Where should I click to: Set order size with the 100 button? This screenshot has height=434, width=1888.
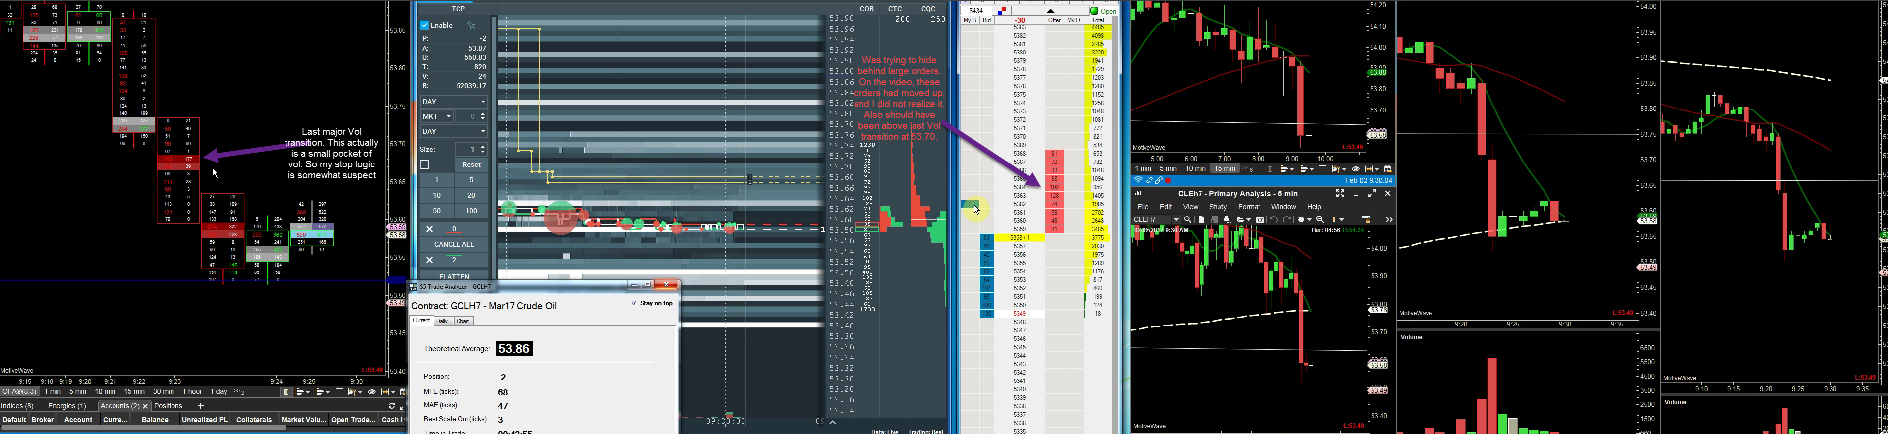[471, 211]
